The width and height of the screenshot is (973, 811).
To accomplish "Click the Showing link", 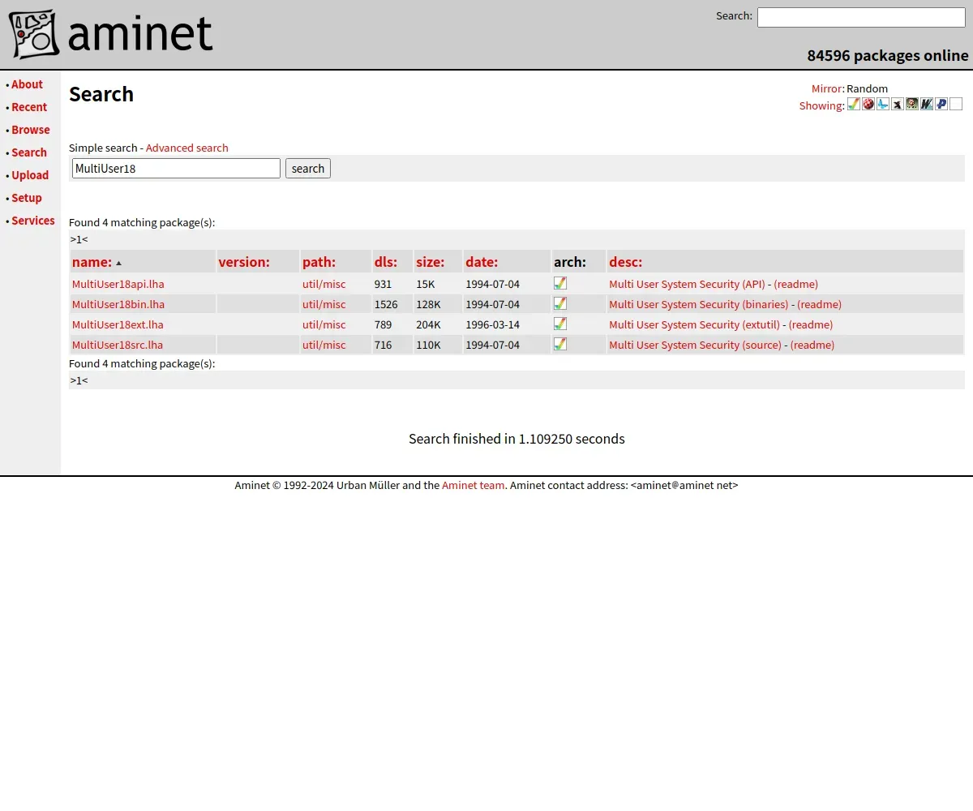I will click(821, 105).
